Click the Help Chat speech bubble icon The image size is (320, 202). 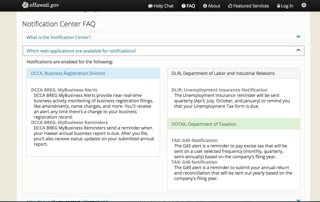(150, 6)
